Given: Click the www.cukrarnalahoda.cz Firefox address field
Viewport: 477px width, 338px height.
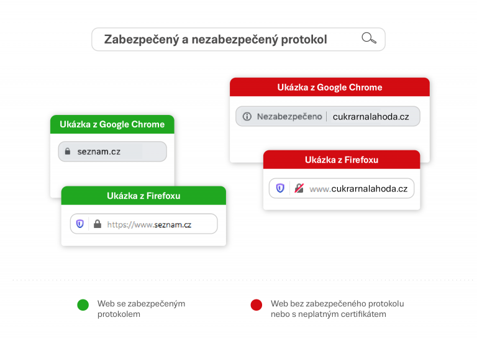Looking at the screenshot, I should [x=342, y=188].
